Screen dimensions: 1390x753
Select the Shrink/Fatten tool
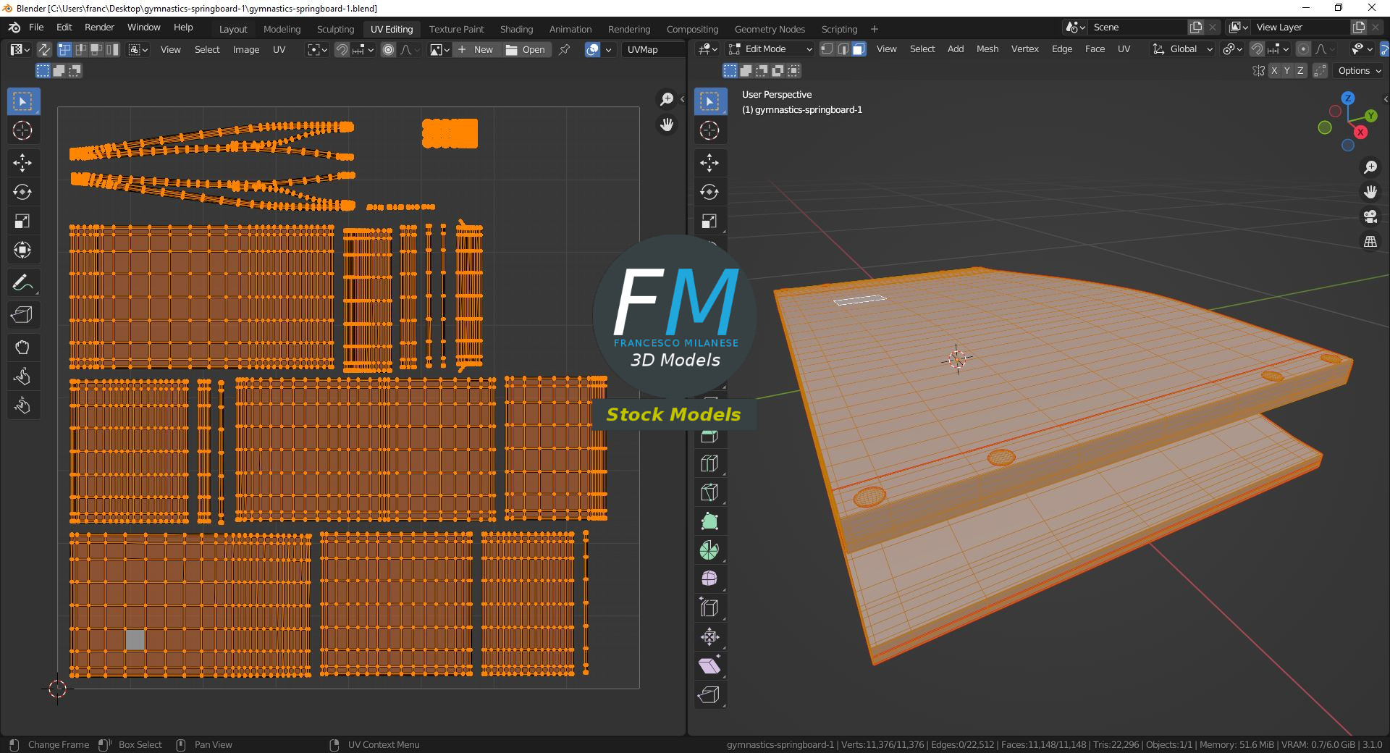coord(710,637)
